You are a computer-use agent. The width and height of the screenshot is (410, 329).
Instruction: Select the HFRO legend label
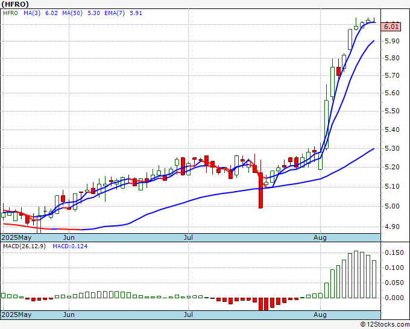[x=10, y=13]
